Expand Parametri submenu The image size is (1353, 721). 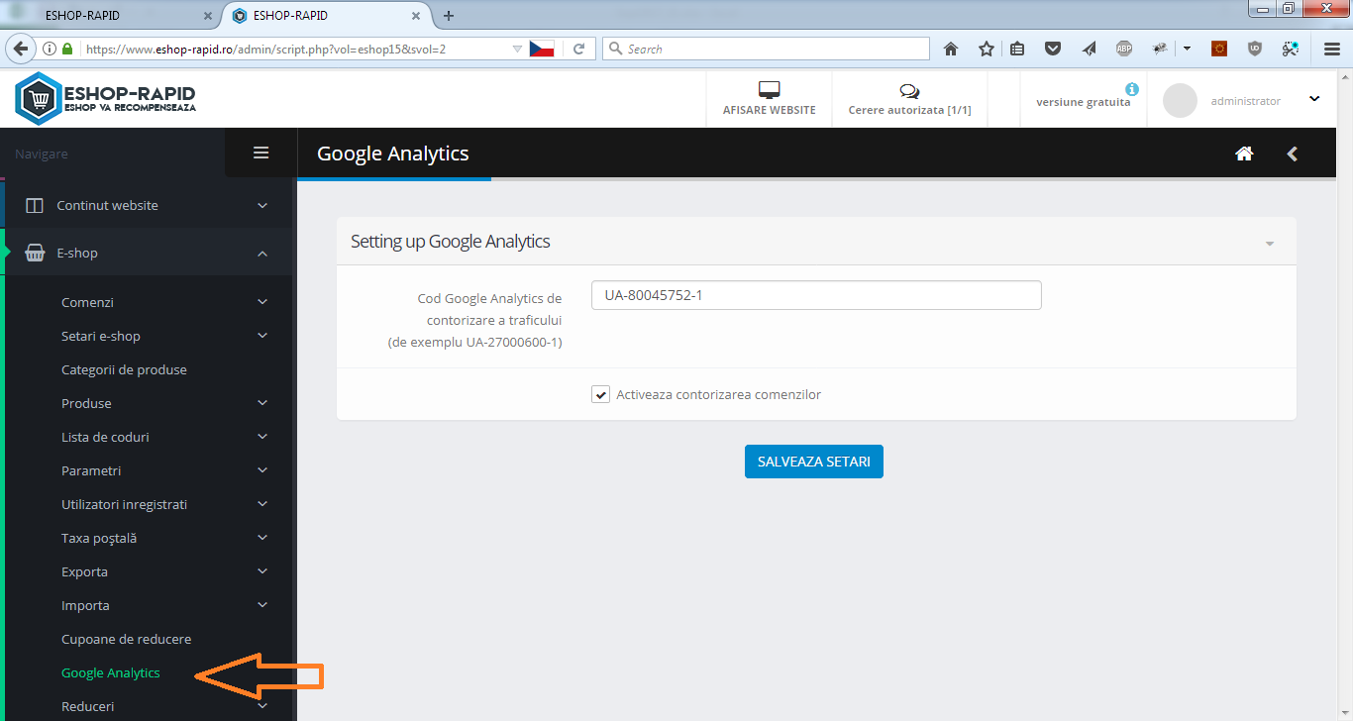pos(262,470)
